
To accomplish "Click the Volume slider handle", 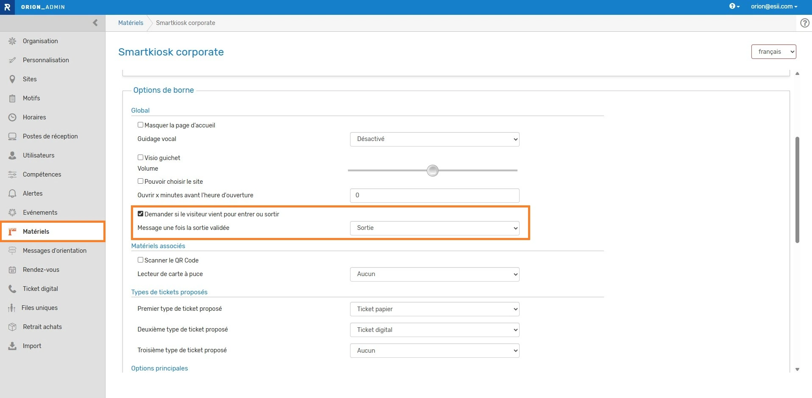I will pos(432,171).
